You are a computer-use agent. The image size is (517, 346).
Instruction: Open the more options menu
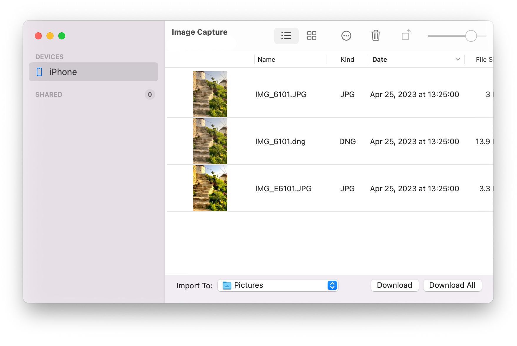(x=346, y=36)
